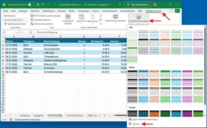Choose the dark green style in Dunkel row
The image size is (207, 128).
click(165, 114)
